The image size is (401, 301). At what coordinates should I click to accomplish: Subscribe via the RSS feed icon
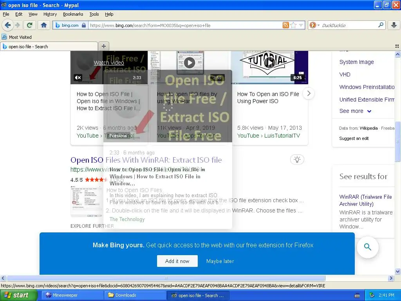pos(285,25)
